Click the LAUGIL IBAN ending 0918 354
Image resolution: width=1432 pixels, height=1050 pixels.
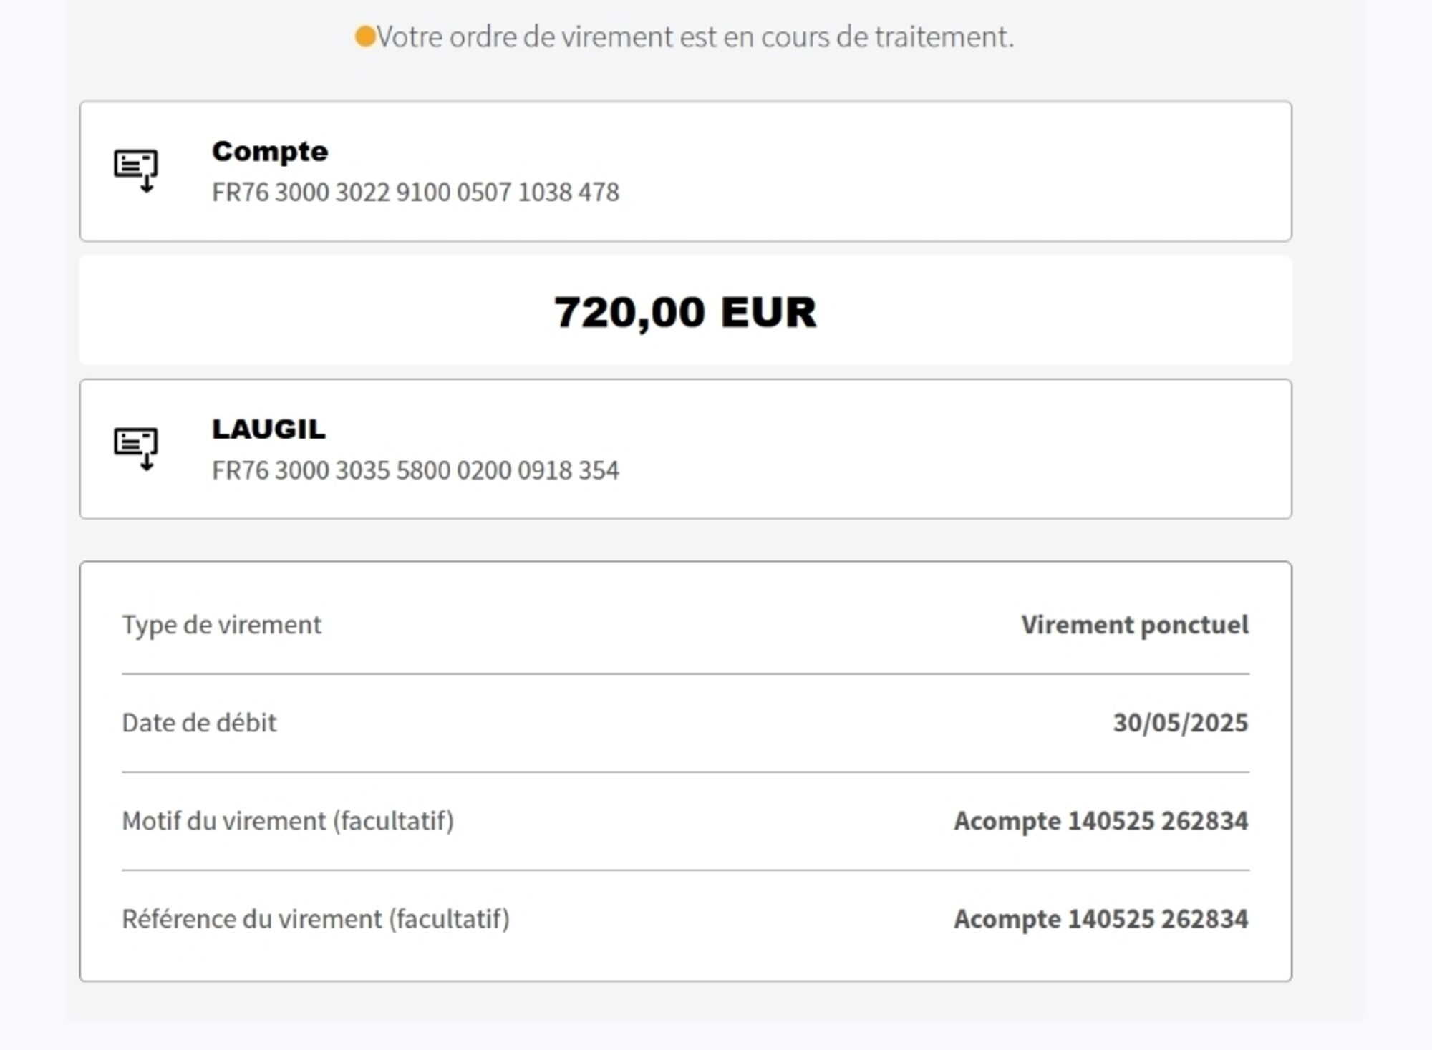415,471
